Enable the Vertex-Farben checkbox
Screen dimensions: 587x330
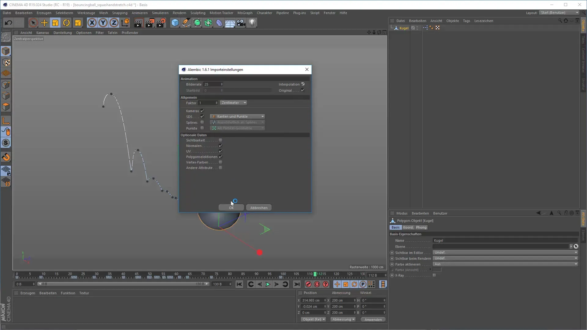click(220, 162)
